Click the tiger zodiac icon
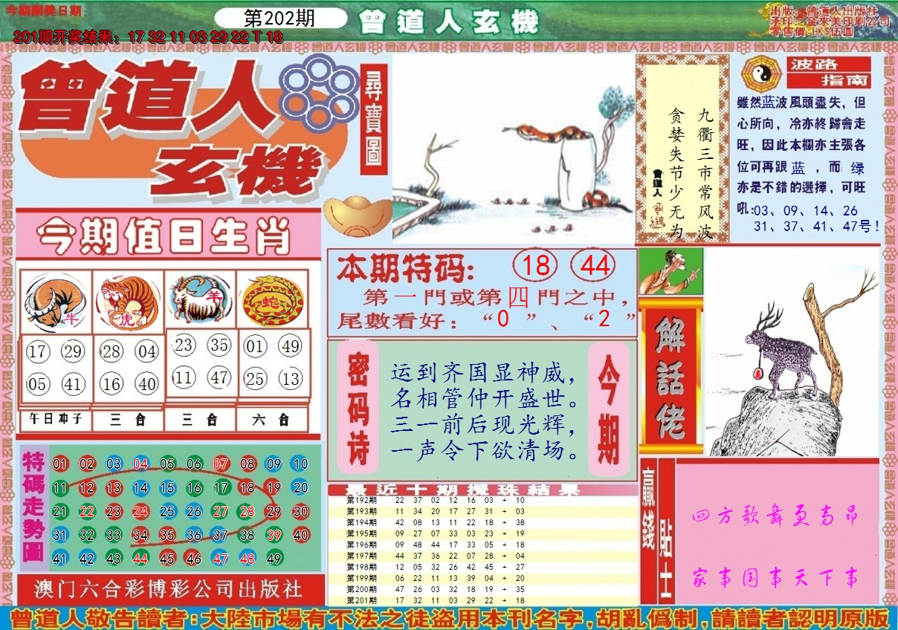The image size is (898, 630). point(127,300)
